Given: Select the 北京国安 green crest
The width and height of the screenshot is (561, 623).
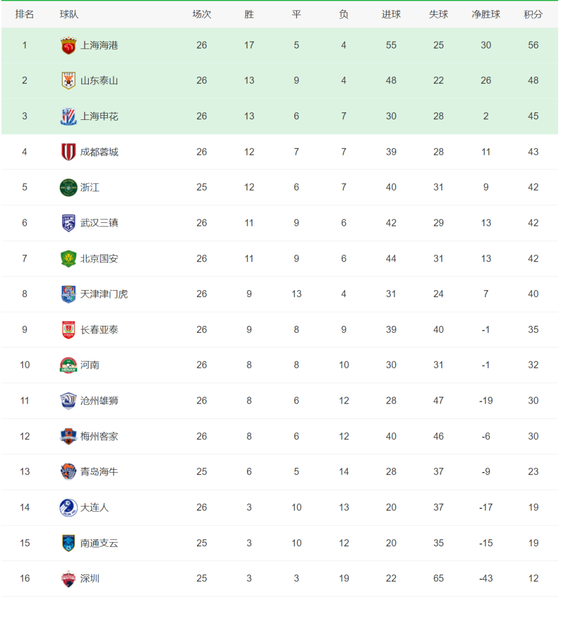Looking at the screenshot, I should coord(68,259).
